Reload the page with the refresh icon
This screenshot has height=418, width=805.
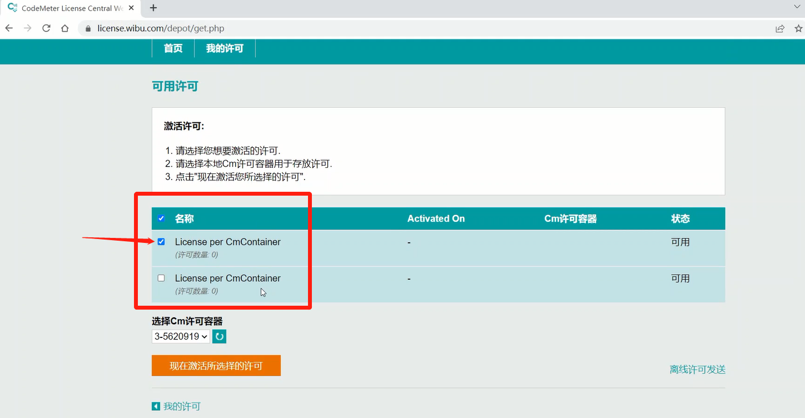coord(47,28)
